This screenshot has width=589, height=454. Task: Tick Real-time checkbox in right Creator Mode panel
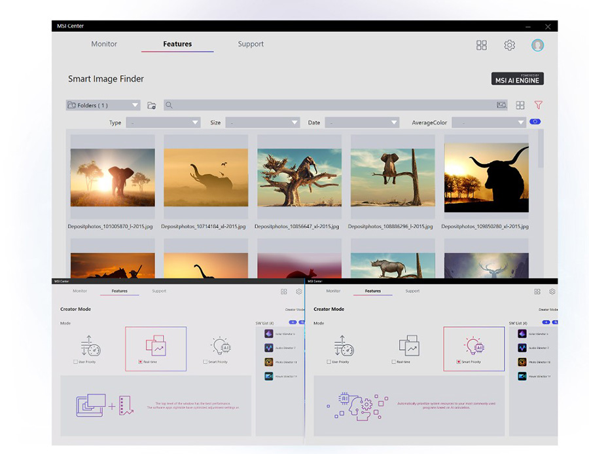(x=393, y=362)
